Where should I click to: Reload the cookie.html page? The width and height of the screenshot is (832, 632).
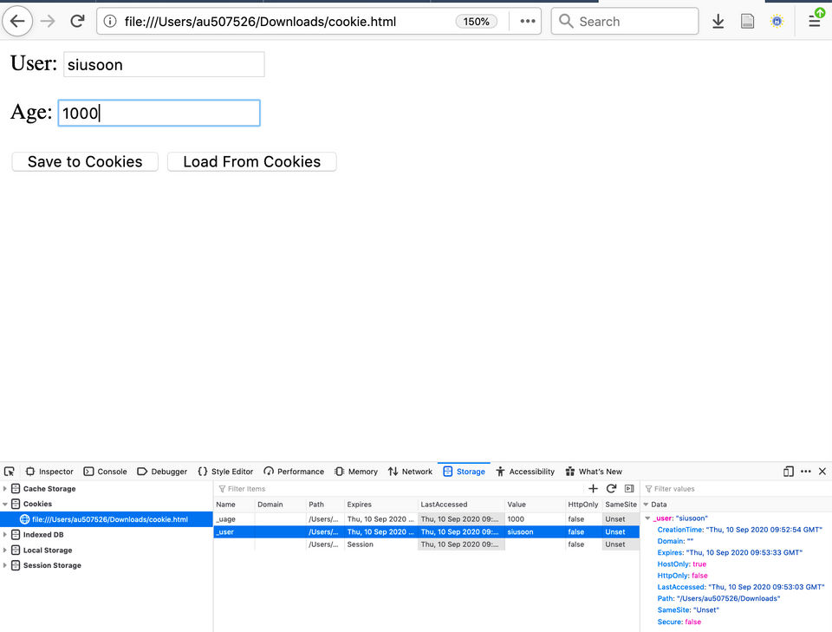(77, 21)
